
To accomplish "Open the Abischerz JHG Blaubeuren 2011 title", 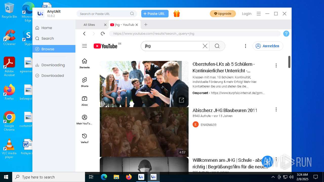I will 225,110.
